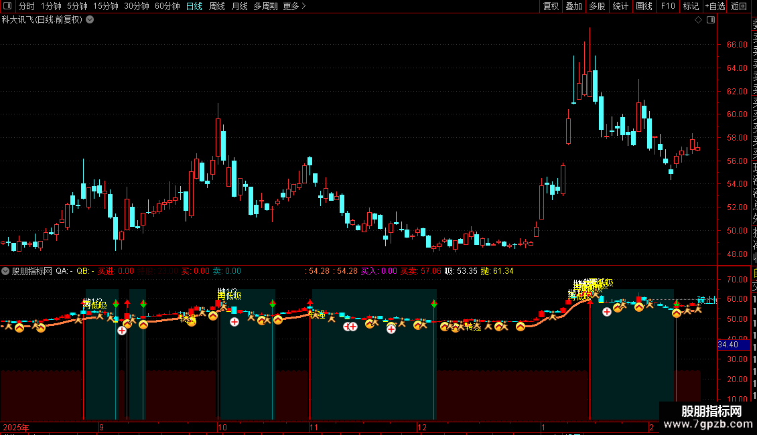Click the 买卖: 57.06 indicator value

[x=421, y=271]
